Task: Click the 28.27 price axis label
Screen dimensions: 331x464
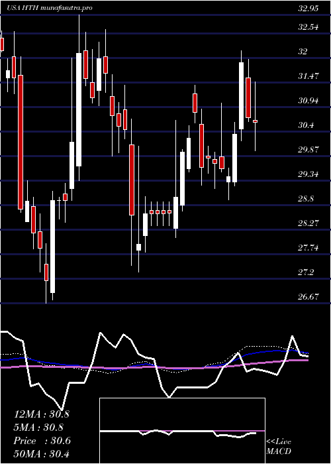Action: point(308,223)
